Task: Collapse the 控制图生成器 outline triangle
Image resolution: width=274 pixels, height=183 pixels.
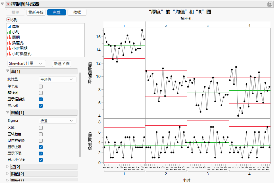Action: click(x=2, y=4)
